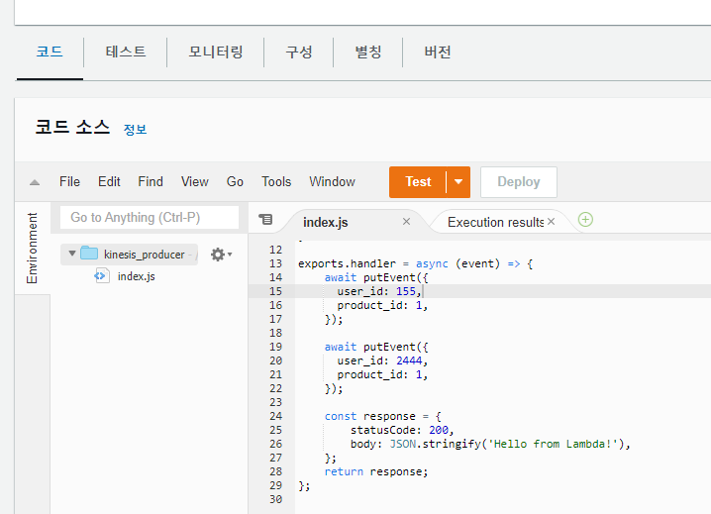The height and width of the screenshot is (514, 711).
Task: Click the orange Test button
Action: point(418,182)
